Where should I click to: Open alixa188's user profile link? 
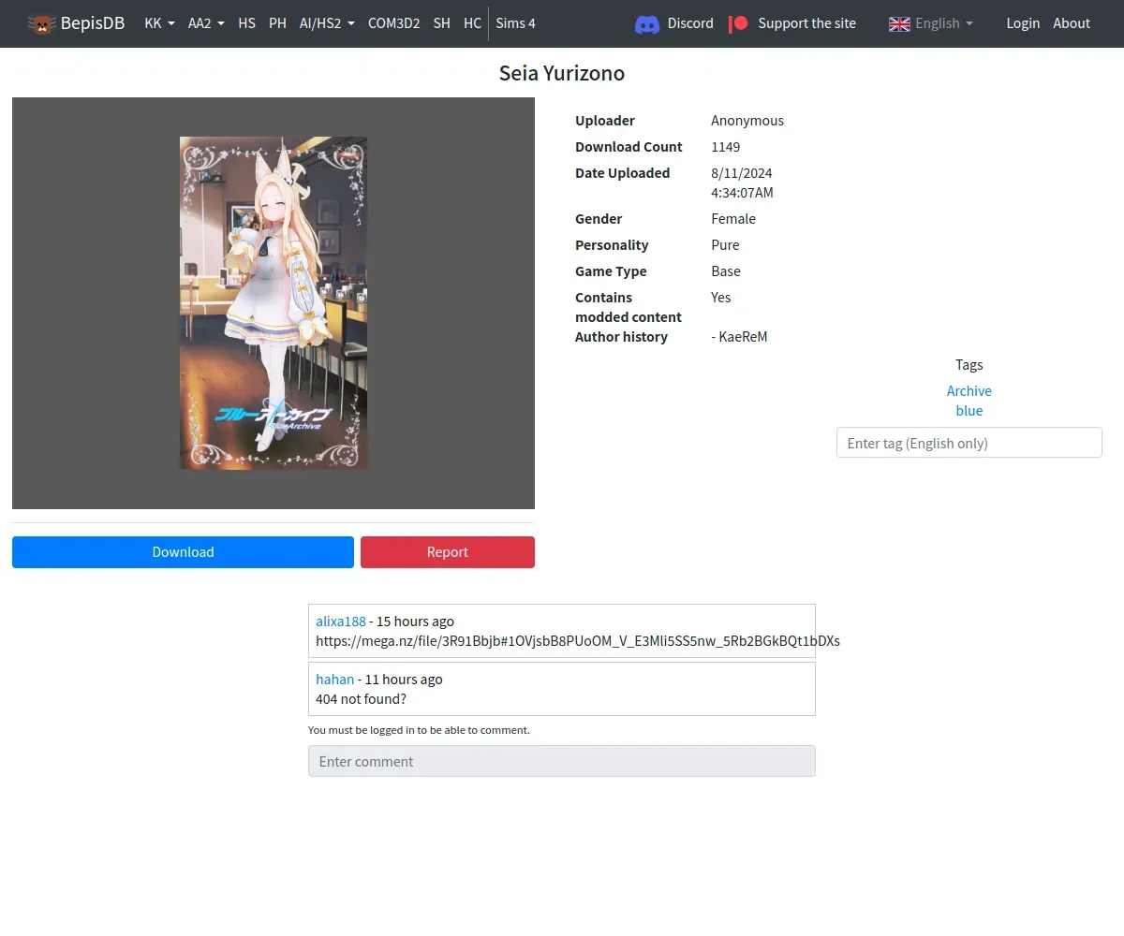[341, 622]
